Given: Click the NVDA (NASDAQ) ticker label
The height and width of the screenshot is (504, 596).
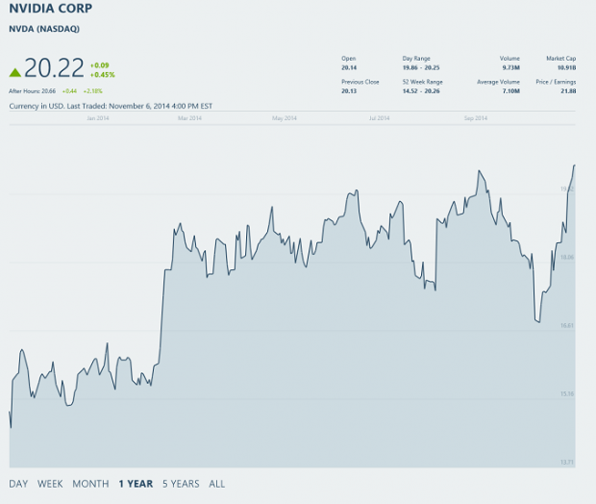Looking at the screenshot, I should pyautogui.click(x=44, y=29).
